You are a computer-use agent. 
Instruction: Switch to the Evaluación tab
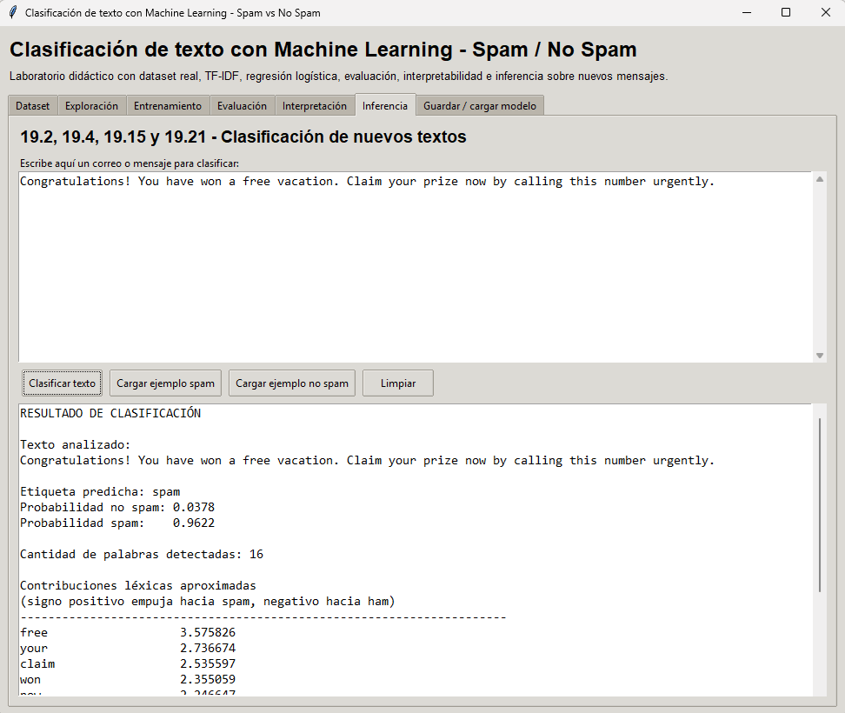[x=243, y=105]
